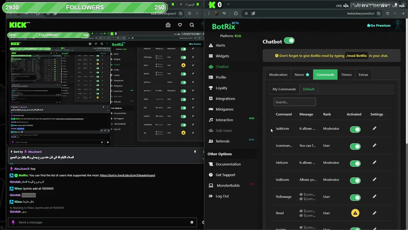Edit the !followage command pencil icon
Screen dimensions: 408x230
click(375, 196)
